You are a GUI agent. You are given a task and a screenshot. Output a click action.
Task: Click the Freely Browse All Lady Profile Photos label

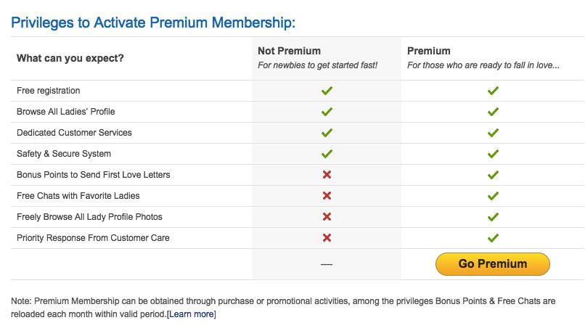pyautogui.click(x=89, y=217)
